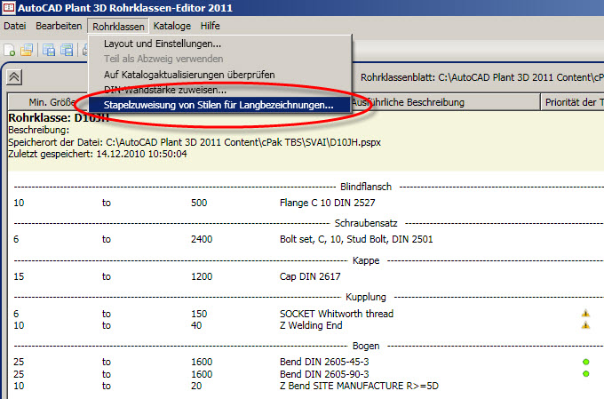This screenshot has width=604, height=399.
Task: Click the Kupplung group header
Action: [x=366, y=297]
